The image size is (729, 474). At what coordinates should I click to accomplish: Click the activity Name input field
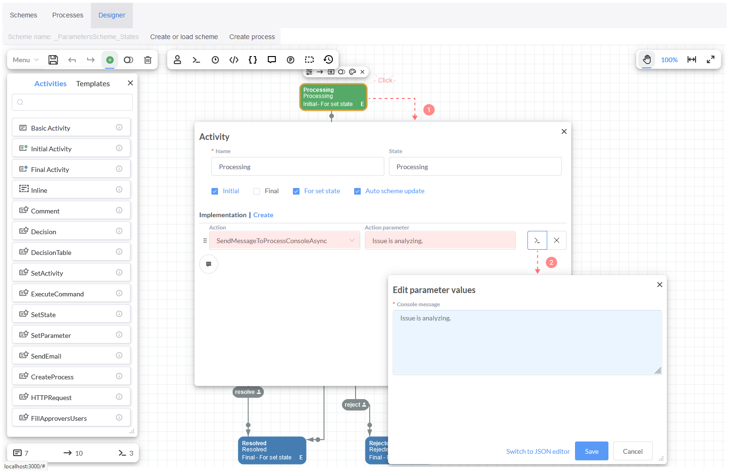coord(298,166)
